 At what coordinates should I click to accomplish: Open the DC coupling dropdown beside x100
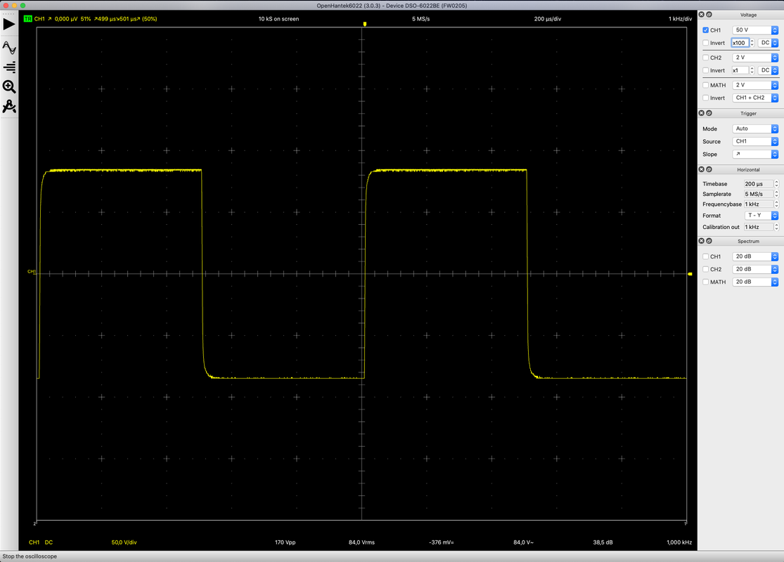[x=768, y=43]
